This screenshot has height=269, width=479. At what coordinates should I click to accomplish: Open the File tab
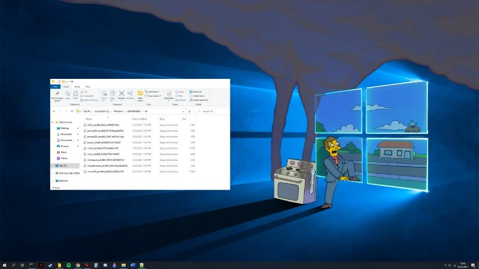[55, 87]
